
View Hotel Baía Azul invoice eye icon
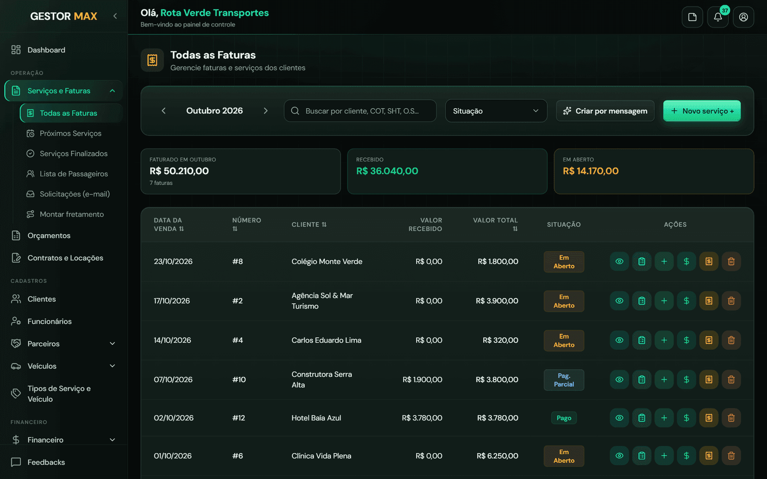tap(619, 418)
